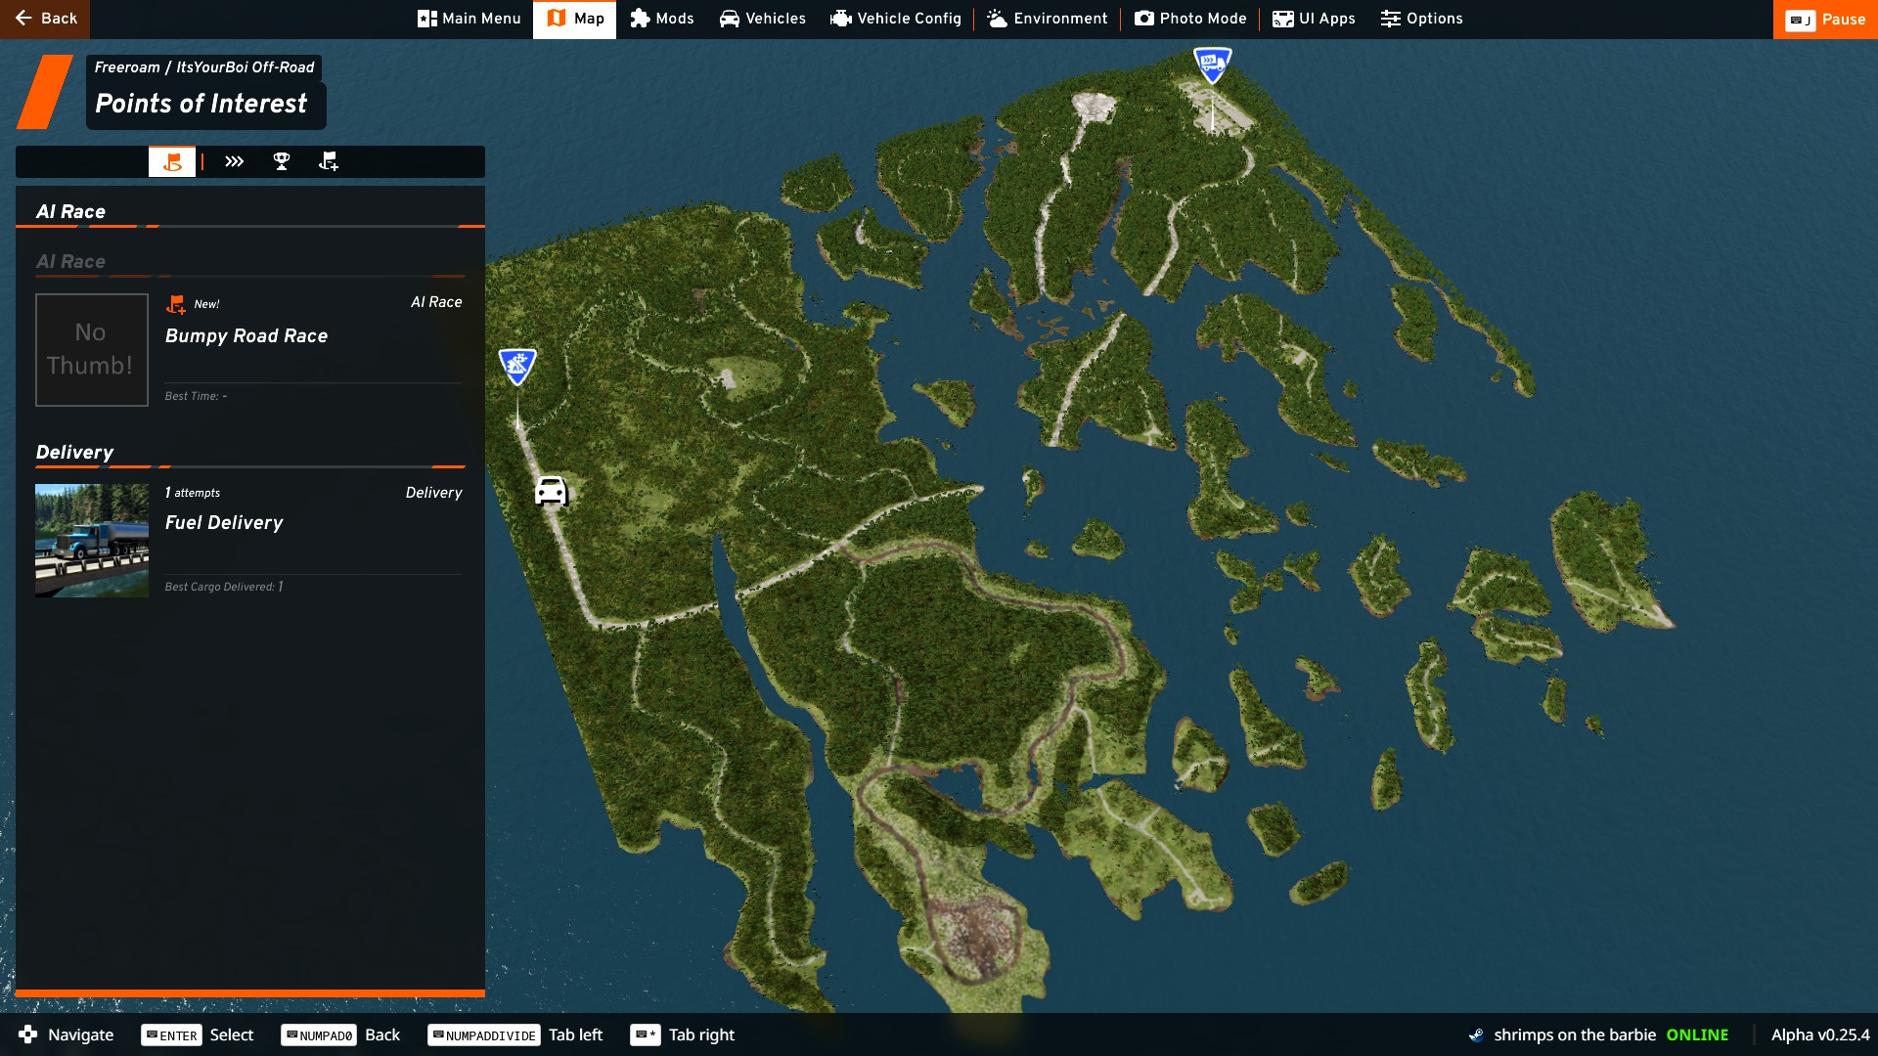Screen dimensions: 1878x1056
Task: Click the Alpha v0.25.4 version label
Action: tap(1819, 1034)
